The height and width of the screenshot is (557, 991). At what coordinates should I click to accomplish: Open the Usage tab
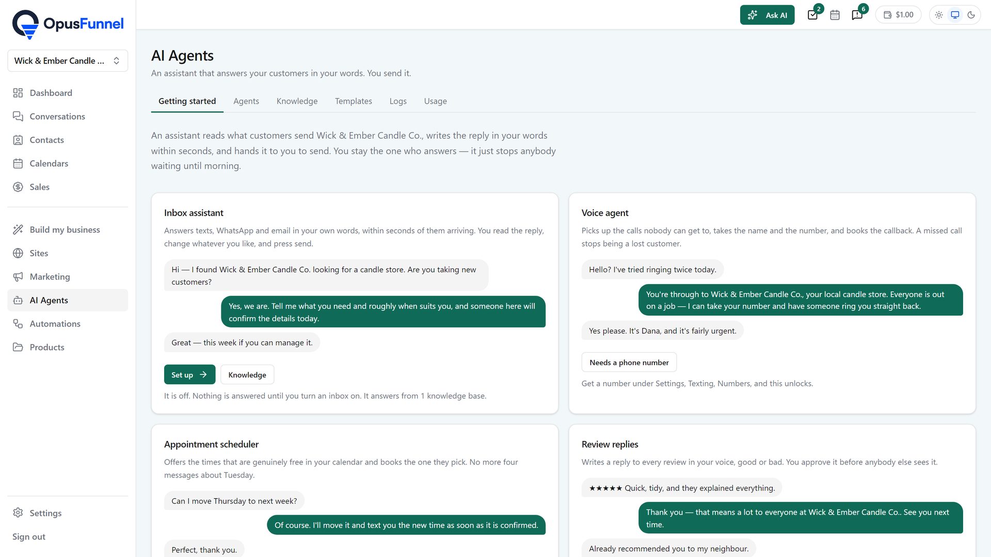coord(436,101)
